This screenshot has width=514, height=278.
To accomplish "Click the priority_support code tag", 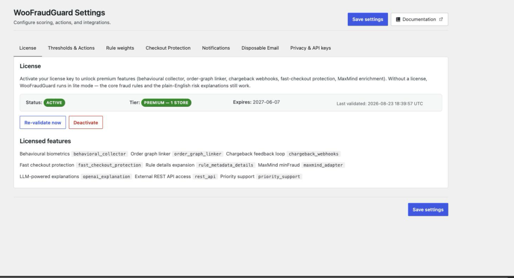I will pyautogui.click(x=279, y=176).
